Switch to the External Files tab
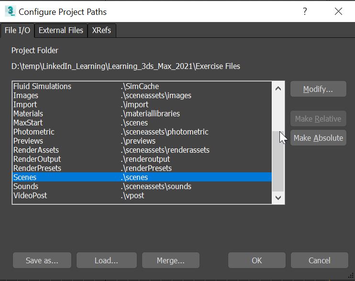Viewport: 355px width, 281px height. (61, 30)
